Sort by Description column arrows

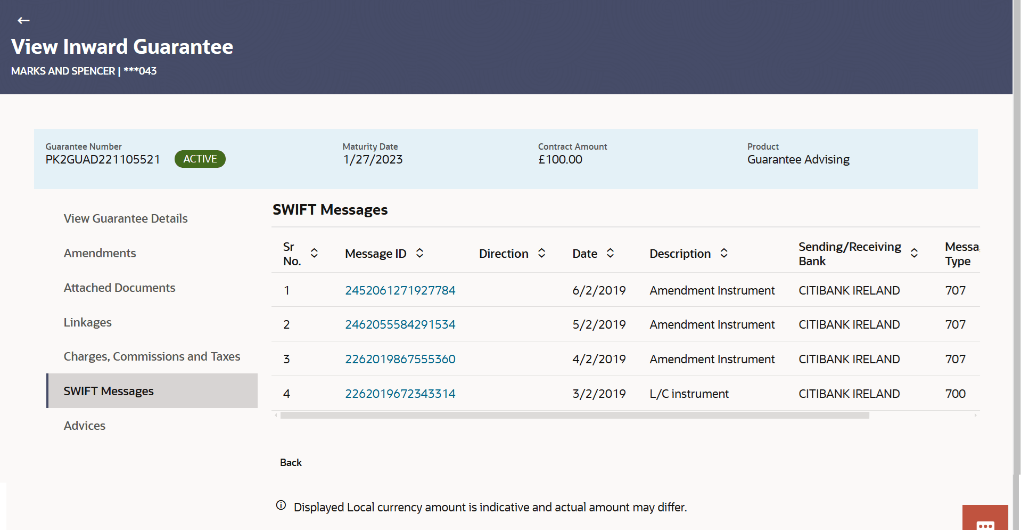tap(723, 254)
